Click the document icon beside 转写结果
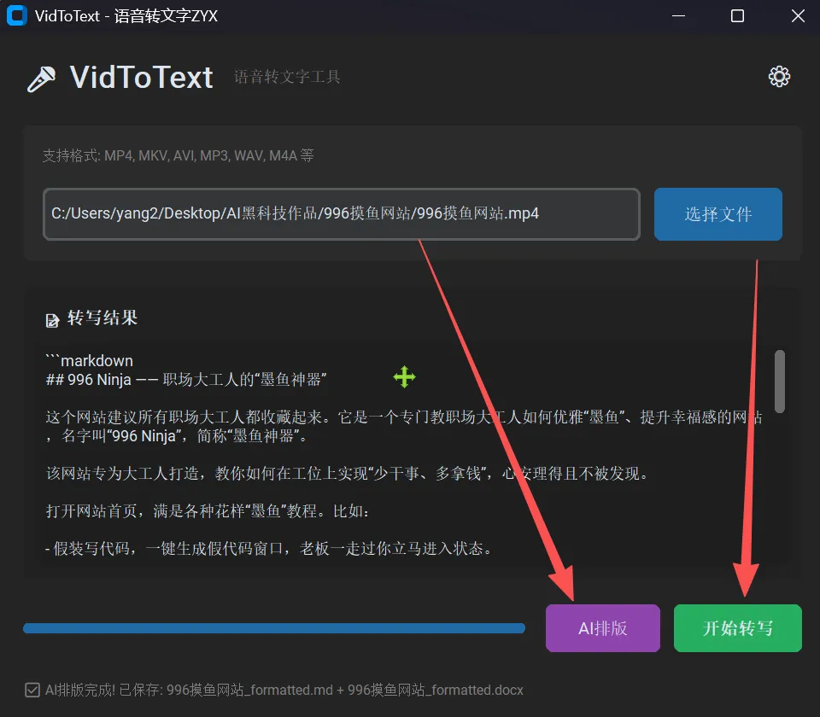 click(52, 320)
